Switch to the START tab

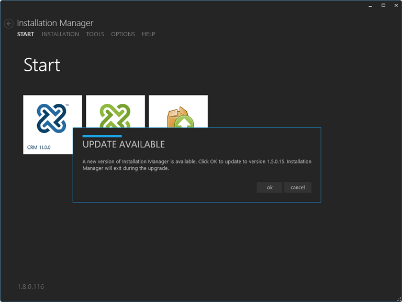click(x=25, y=34)
